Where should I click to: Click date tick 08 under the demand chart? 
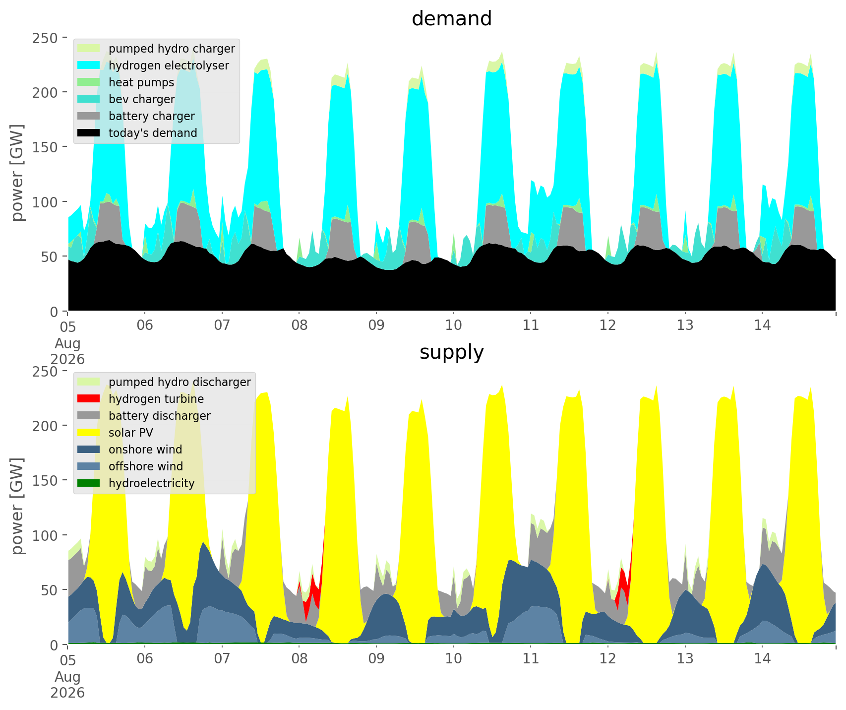299,326
